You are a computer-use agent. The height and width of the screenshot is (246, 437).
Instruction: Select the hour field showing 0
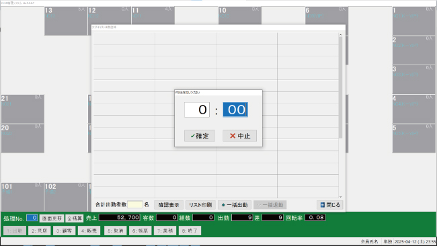(197, 110)
